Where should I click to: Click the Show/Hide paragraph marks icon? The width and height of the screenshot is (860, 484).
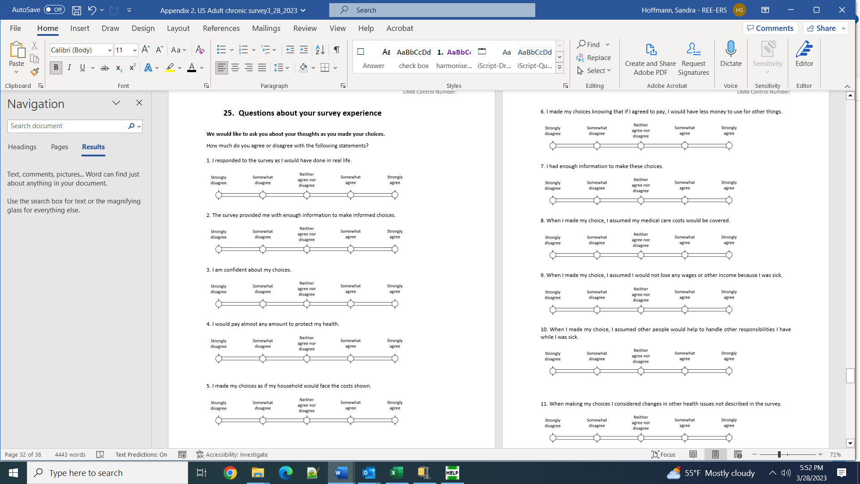pos(336,50)
